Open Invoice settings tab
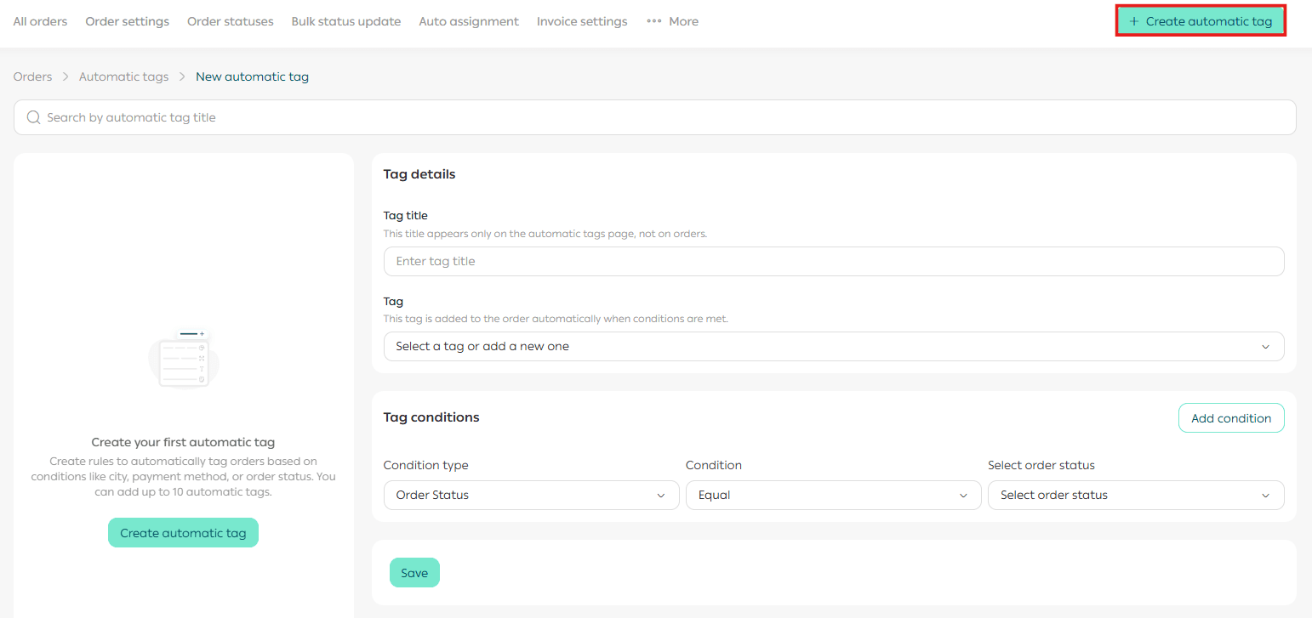Screen dimensions: 1312x618 coord(581,21)
